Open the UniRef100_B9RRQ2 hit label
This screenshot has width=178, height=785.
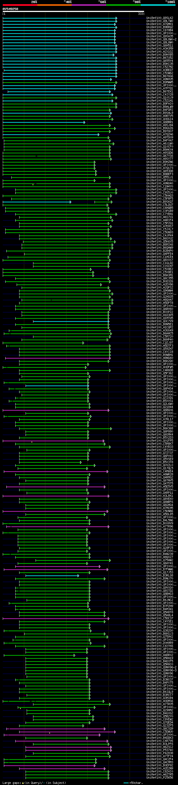pos(160,27)
